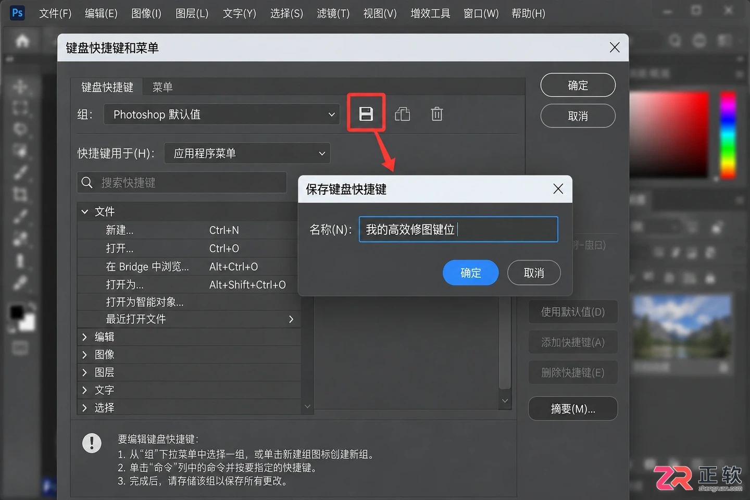Expand the 图层 tree group
750x500 pixels.
pos(84,372)
